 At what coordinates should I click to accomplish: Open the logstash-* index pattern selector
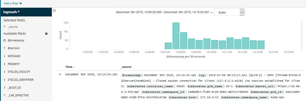click(x=26, y=12)
